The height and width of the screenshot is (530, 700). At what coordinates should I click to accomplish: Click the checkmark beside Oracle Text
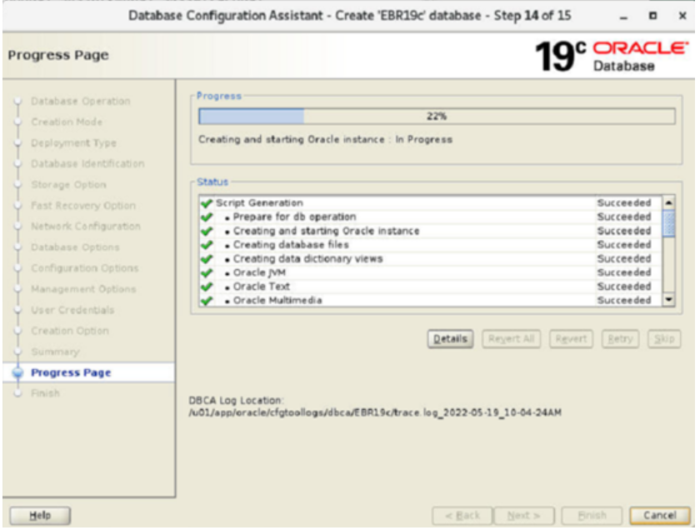click(x=207, y=287)
